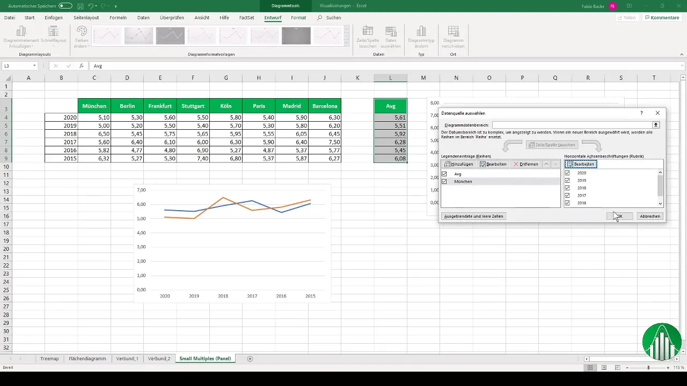Add a new sheet with plus icon

(250, 359)
